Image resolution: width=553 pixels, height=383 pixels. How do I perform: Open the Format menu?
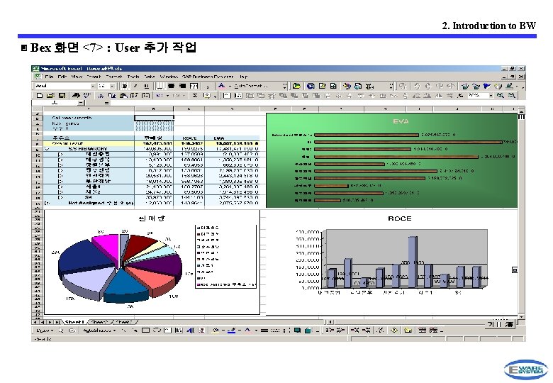[x=113, y=77]
